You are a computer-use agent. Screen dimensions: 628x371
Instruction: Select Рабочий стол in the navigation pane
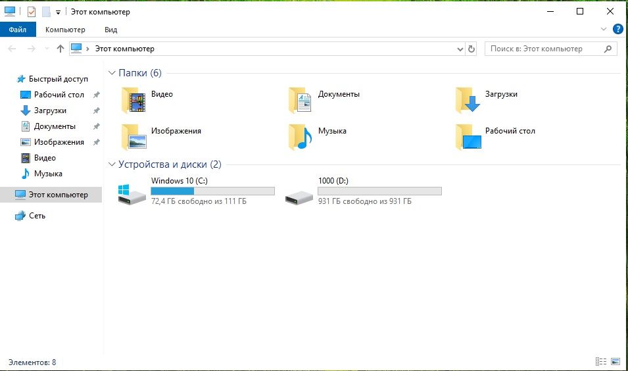[x=52, y=95]
